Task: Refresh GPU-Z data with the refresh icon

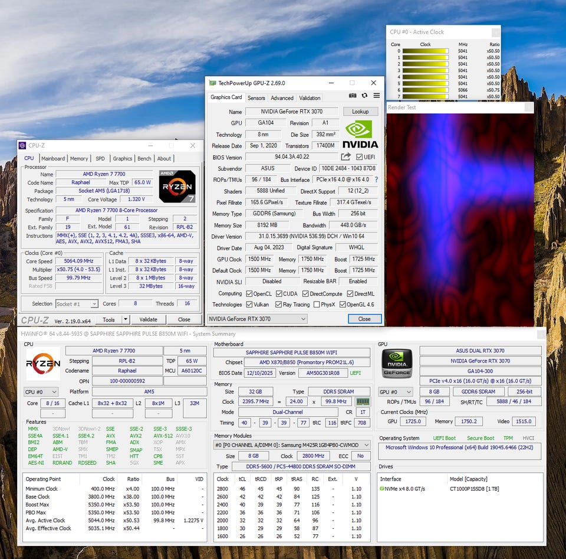Action: tap(364, 96)
